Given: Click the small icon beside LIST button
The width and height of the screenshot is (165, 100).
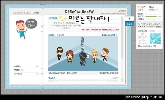Looking at the screenshot, I should (x=161, y=27).
